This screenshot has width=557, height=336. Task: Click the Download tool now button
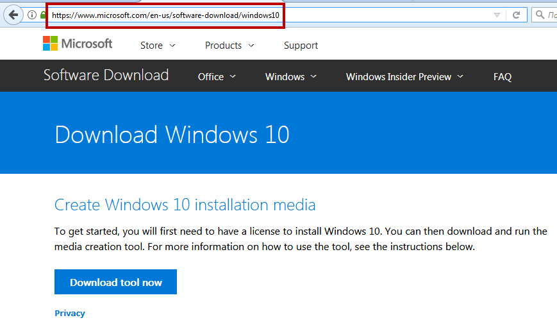pyautogui.click(x=115, y=281)
